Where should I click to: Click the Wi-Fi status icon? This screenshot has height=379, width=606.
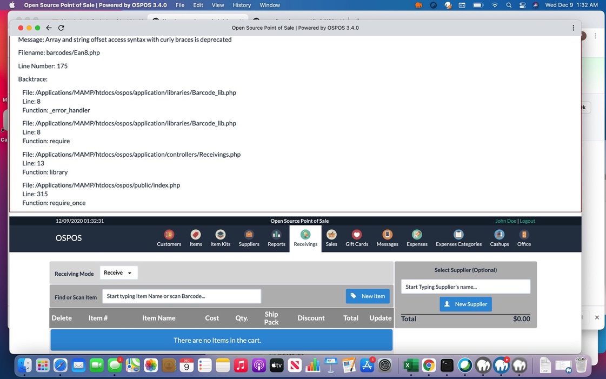[x=495, y=5]
